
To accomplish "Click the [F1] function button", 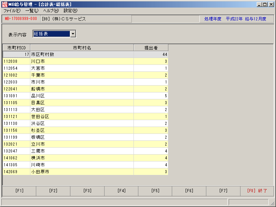I will pos(19,191).
